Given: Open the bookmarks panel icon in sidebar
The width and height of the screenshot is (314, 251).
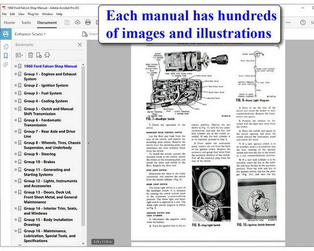Looking at the screenshot, I should pyautogui.click(x=6, y=56).
